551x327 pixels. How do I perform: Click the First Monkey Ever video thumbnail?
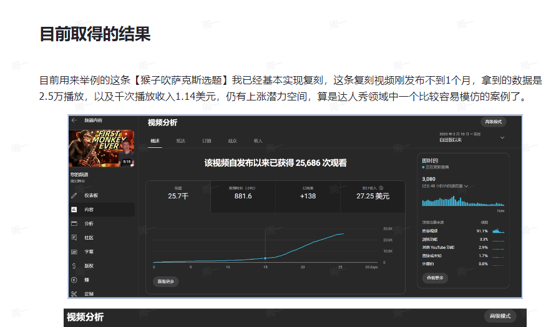(101, 149)
